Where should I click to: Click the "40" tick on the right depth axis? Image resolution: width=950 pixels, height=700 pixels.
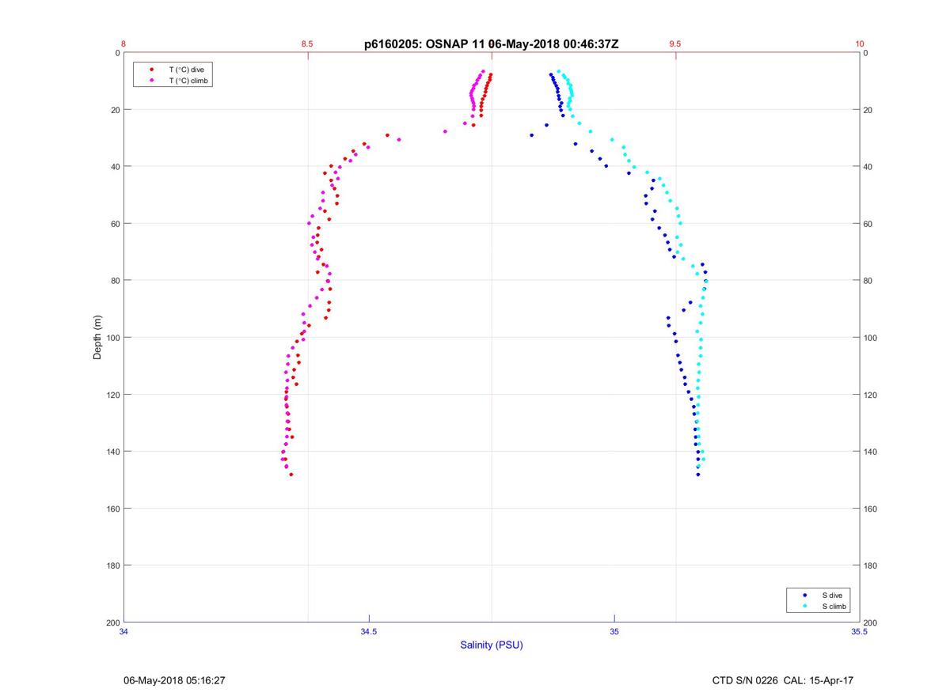tap(868, 167)
